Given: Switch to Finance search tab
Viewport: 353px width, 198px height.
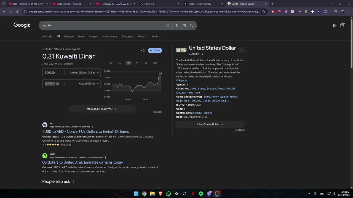Looking at the screenshot, I should 69,37.
